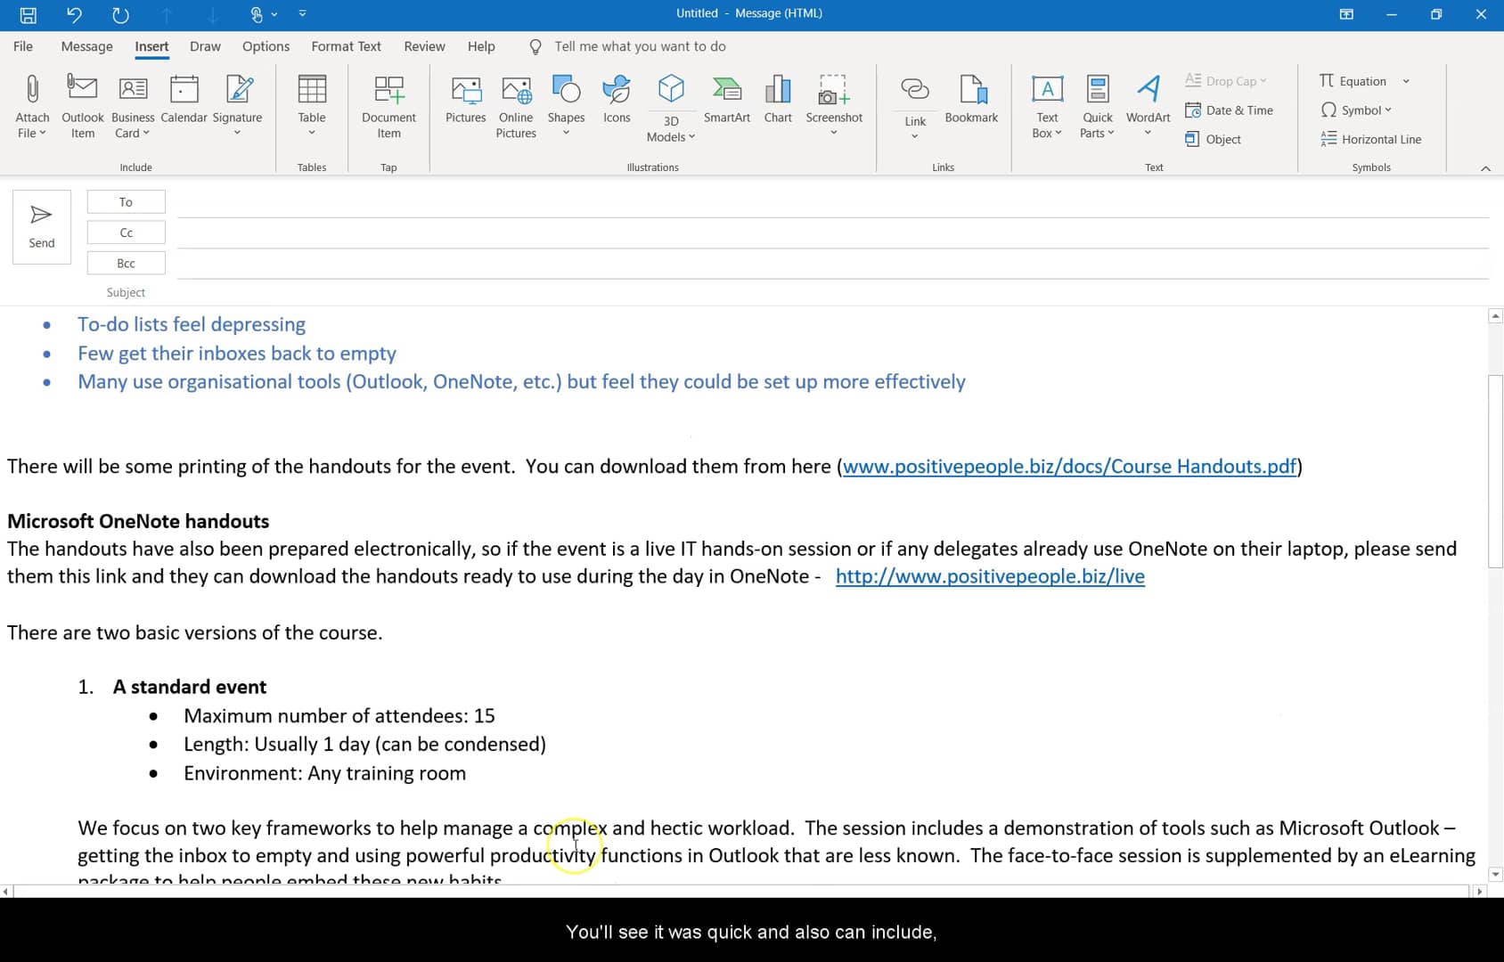Open Online Pictures search

516,107
